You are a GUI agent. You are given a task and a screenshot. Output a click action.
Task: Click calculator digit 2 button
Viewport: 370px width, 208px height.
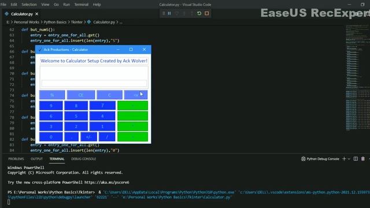point(76,127)
